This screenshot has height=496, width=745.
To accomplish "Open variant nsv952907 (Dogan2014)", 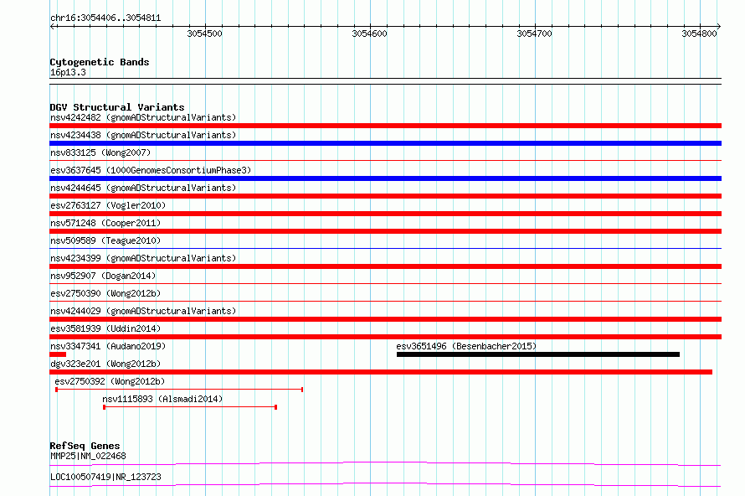I will click(x=103, y=276).
